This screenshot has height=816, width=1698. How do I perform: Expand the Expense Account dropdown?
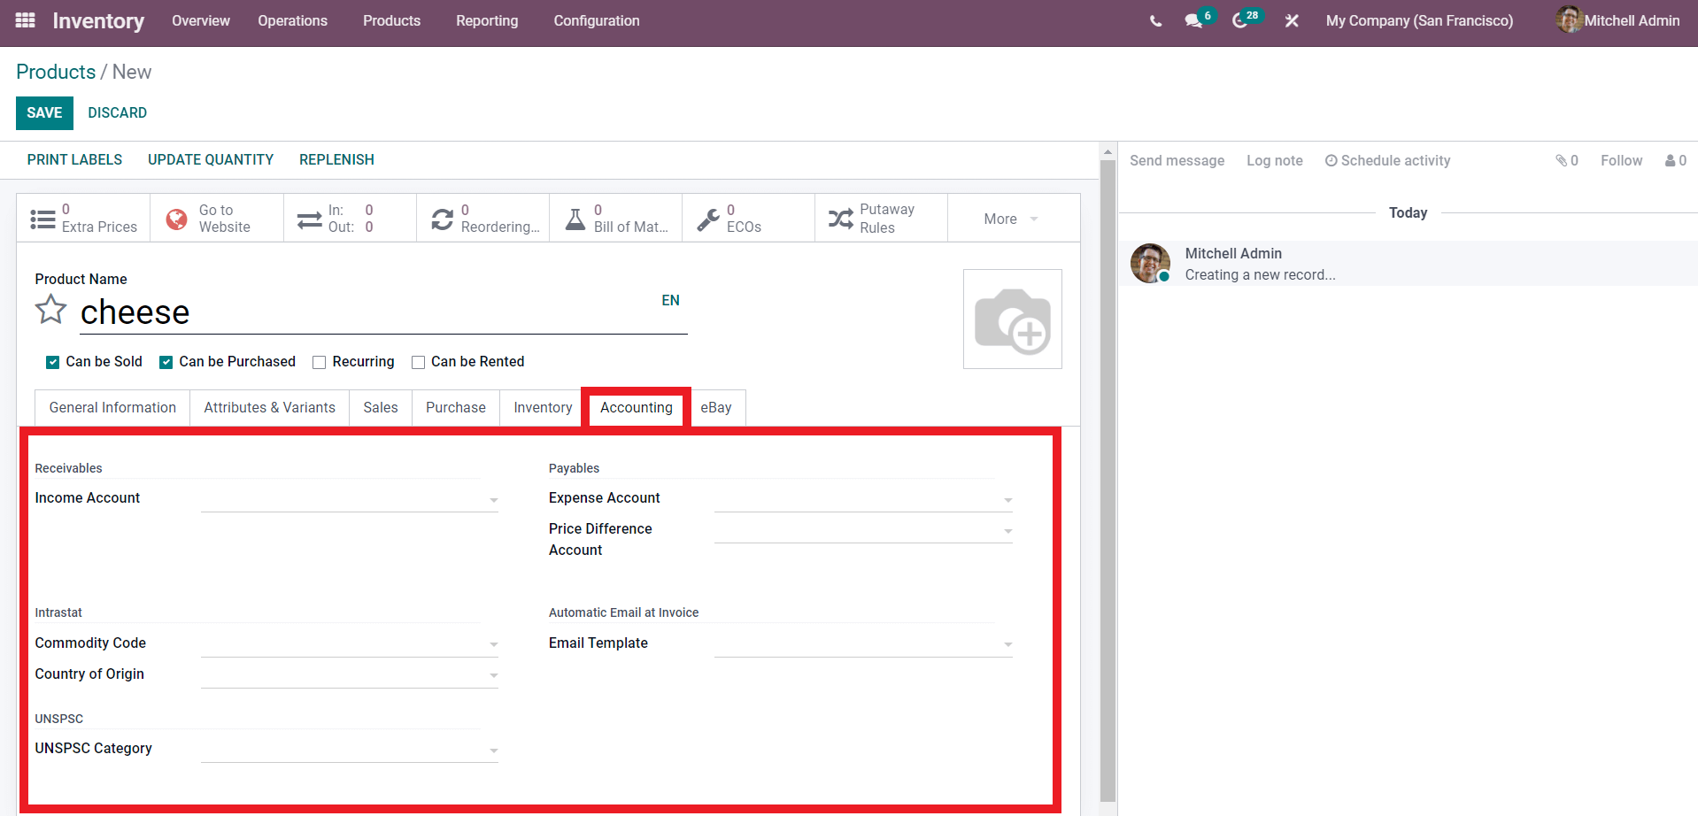click(863, 499)
